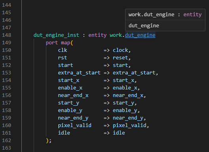The height and width of the screenshot is (152, 209).
Task: Click the 'near_end_y' signal on the right
Action: (128, 118)
